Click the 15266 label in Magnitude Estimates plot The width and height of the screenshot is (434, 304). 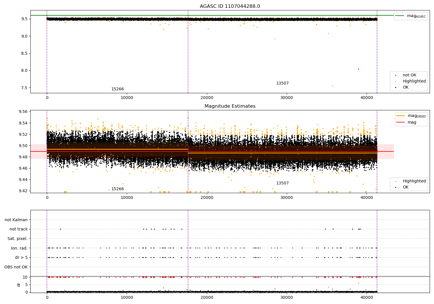[117, 189]
